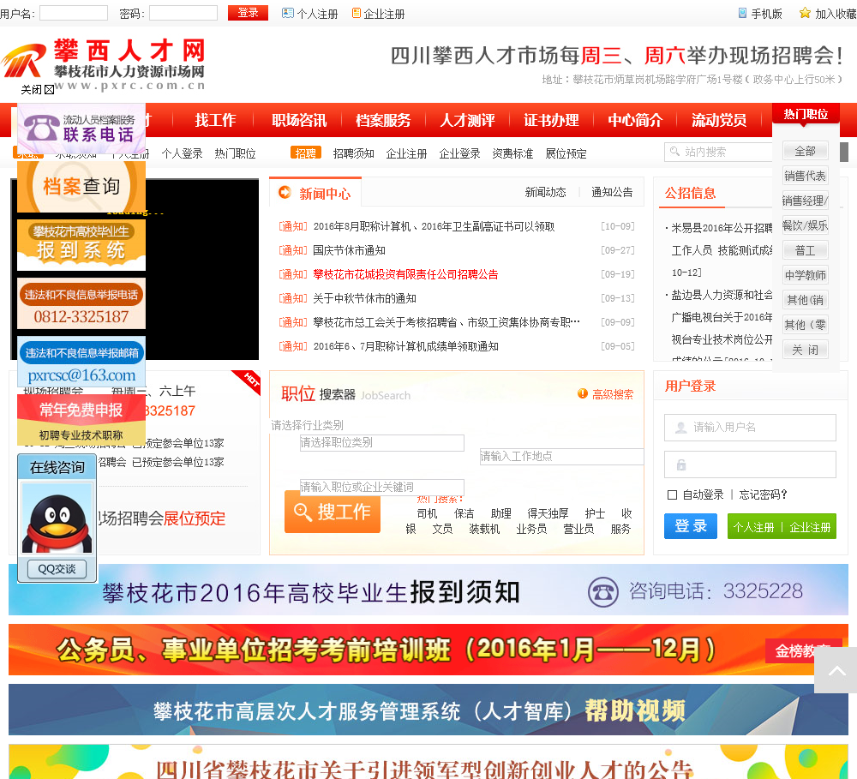Click hot search keyword 司机
The height and width of the screenshot is (779, 857).
coord(427,514)
